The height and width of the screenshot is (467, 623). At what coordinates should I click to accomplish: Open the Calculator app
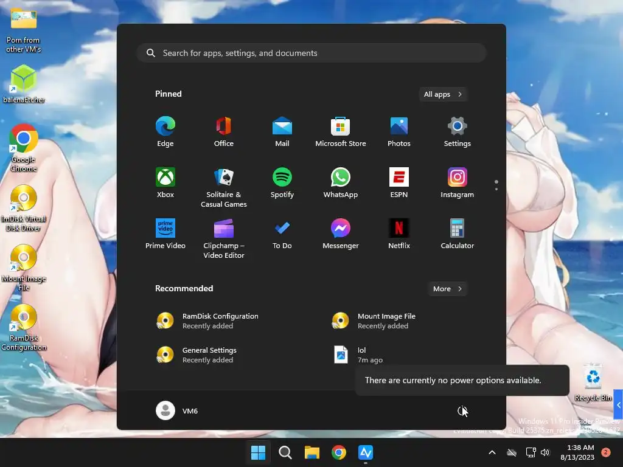click(x=458, y=234)
